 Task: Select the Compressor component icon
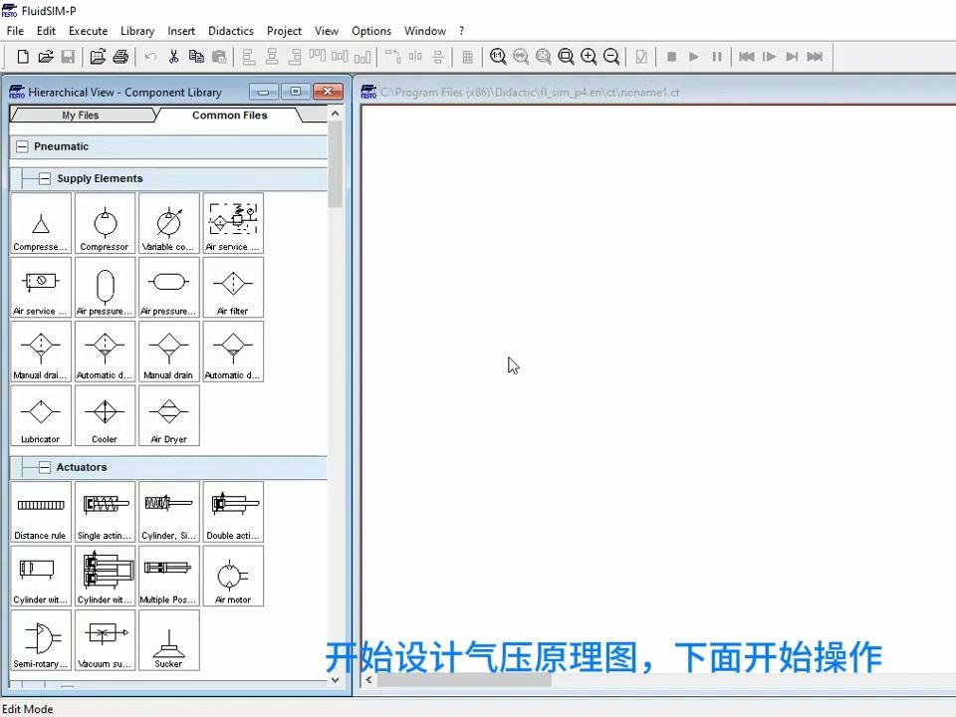(x=104, y=223)
